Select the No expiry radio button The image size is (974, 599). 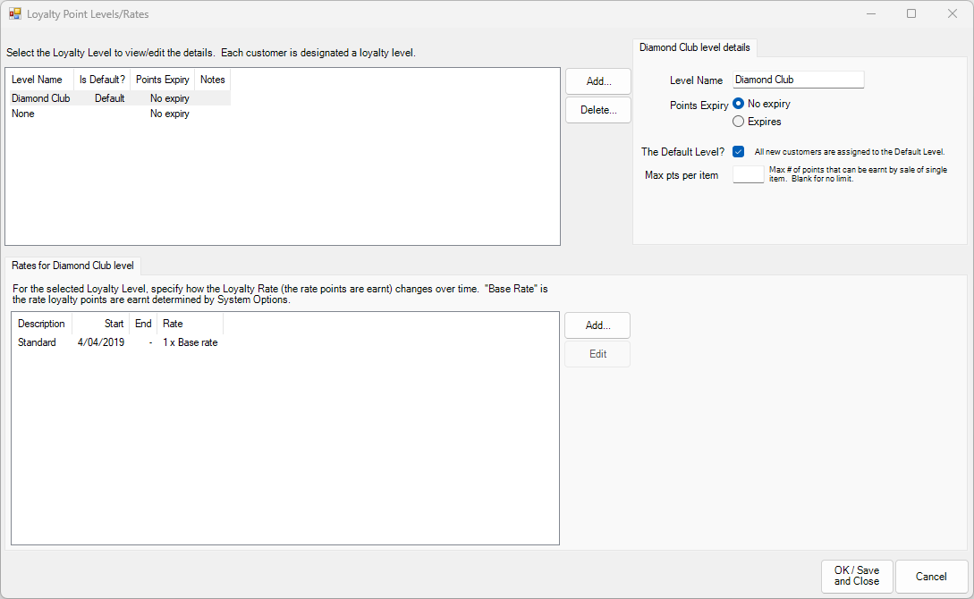point(739,103)
